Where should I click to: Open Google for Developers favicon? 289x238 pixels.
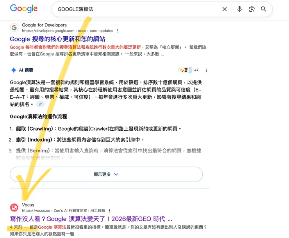click(x=14, y=28)
